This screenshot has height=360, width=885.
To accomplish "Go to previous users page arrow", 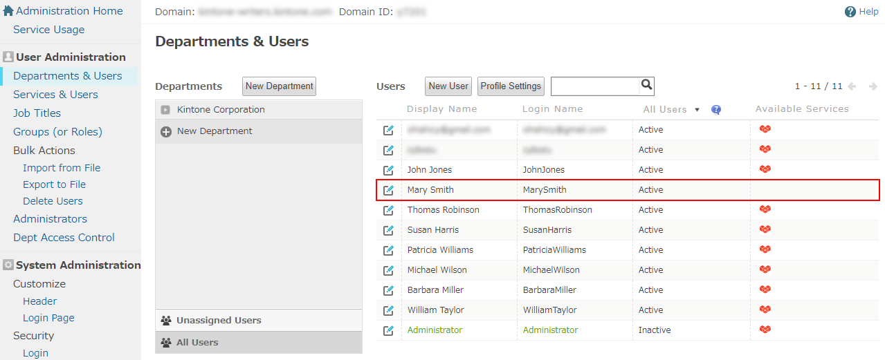I will coord(852,86).
